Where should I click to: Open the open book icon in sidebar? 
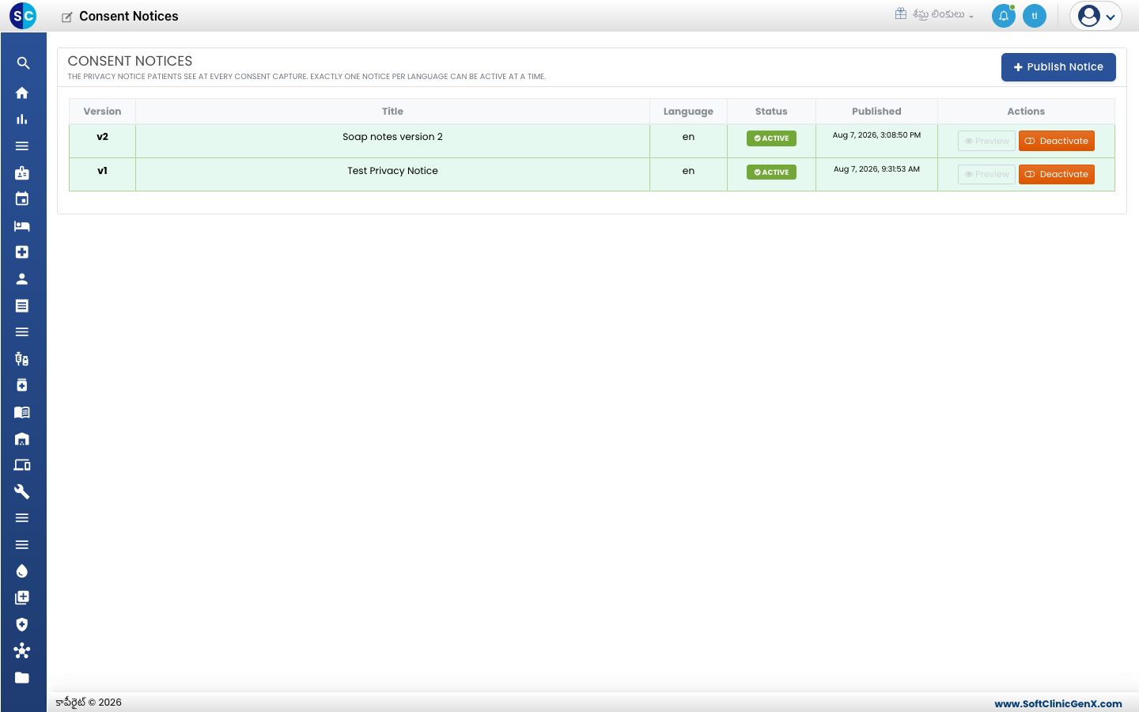click(x=22, y=412)
